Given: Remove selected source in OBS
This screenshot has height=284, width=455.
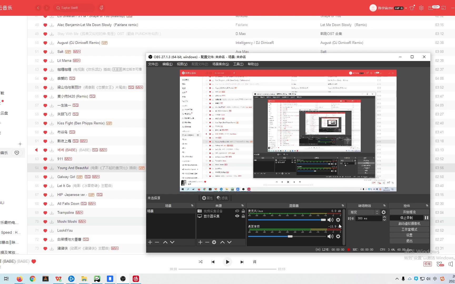Looking at the screenshot, I should 207,242.
